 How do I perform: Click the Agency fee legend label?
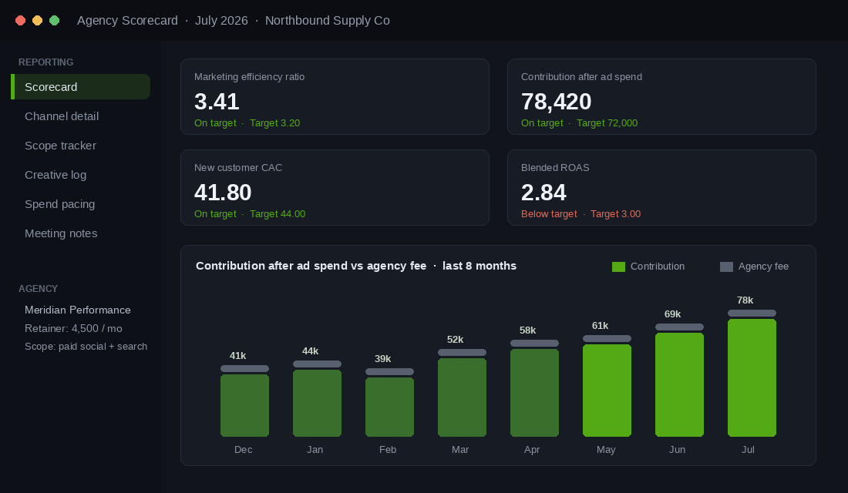764,267
